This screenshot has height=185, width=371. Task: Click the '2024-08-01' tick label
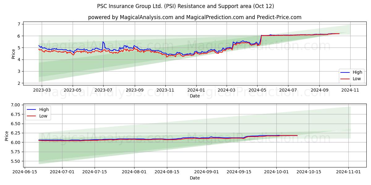point(134,172)
